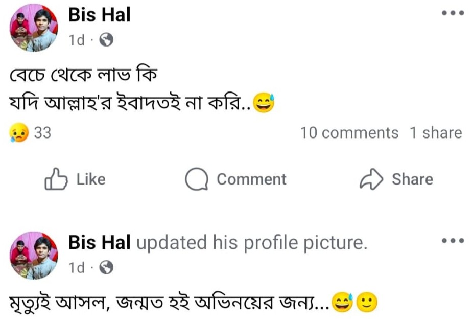Click globe privacy icon on first post
This screenshot has width=473, height=322.
pyautogui.click(x=106, y=40)
